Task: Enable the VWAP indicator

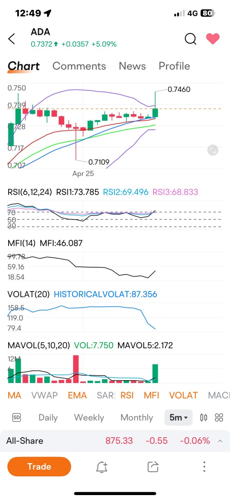Action: [45, 395]
